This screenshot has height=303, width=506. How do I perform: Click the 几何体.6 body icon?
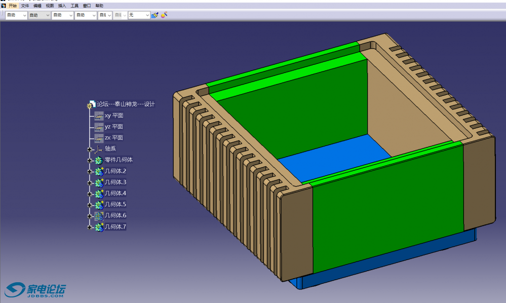99,216
